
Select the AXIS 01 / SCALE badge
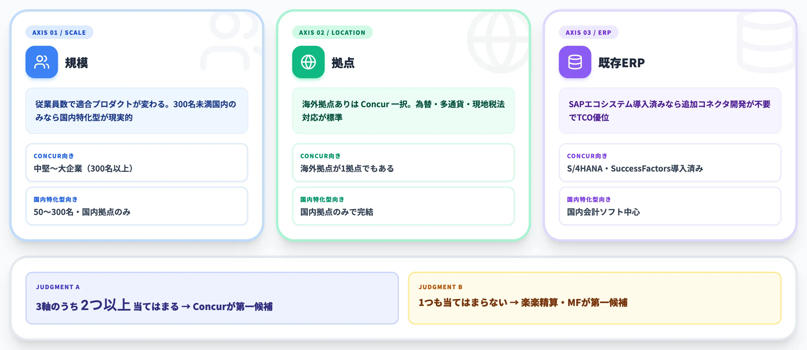59,32
